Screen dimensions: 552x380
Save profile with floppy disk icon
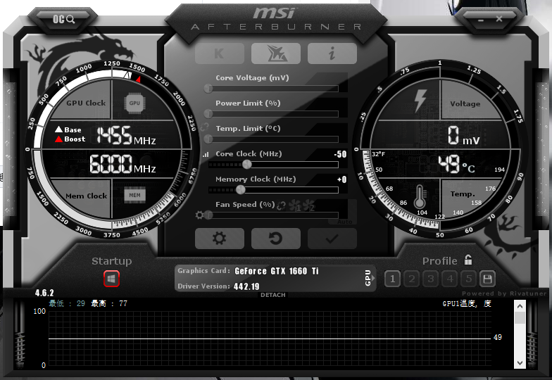click(x=487, y=279)
